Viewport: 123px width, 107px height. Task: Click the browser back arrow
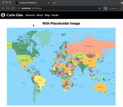(x=3, y=8)
